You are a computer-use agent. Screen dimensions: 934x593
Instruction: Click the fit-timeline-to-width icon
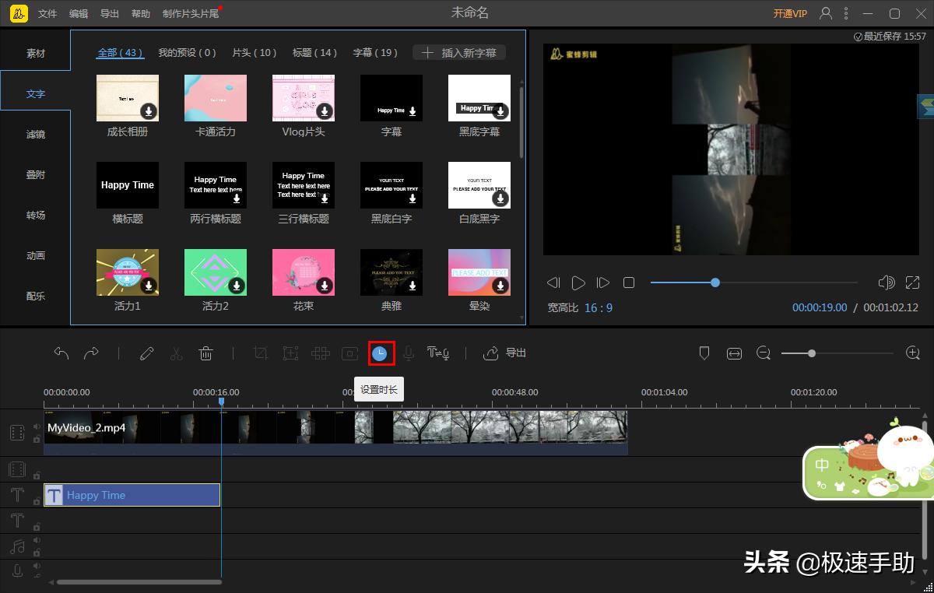click(x=734, y=353)
